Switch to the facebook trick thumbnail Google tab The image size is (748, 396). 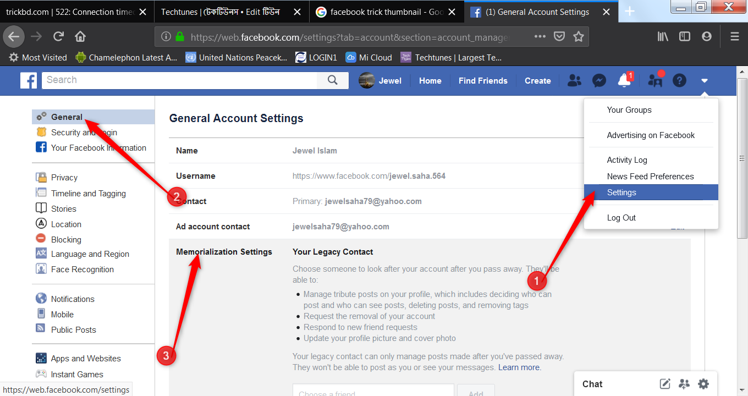387,12
